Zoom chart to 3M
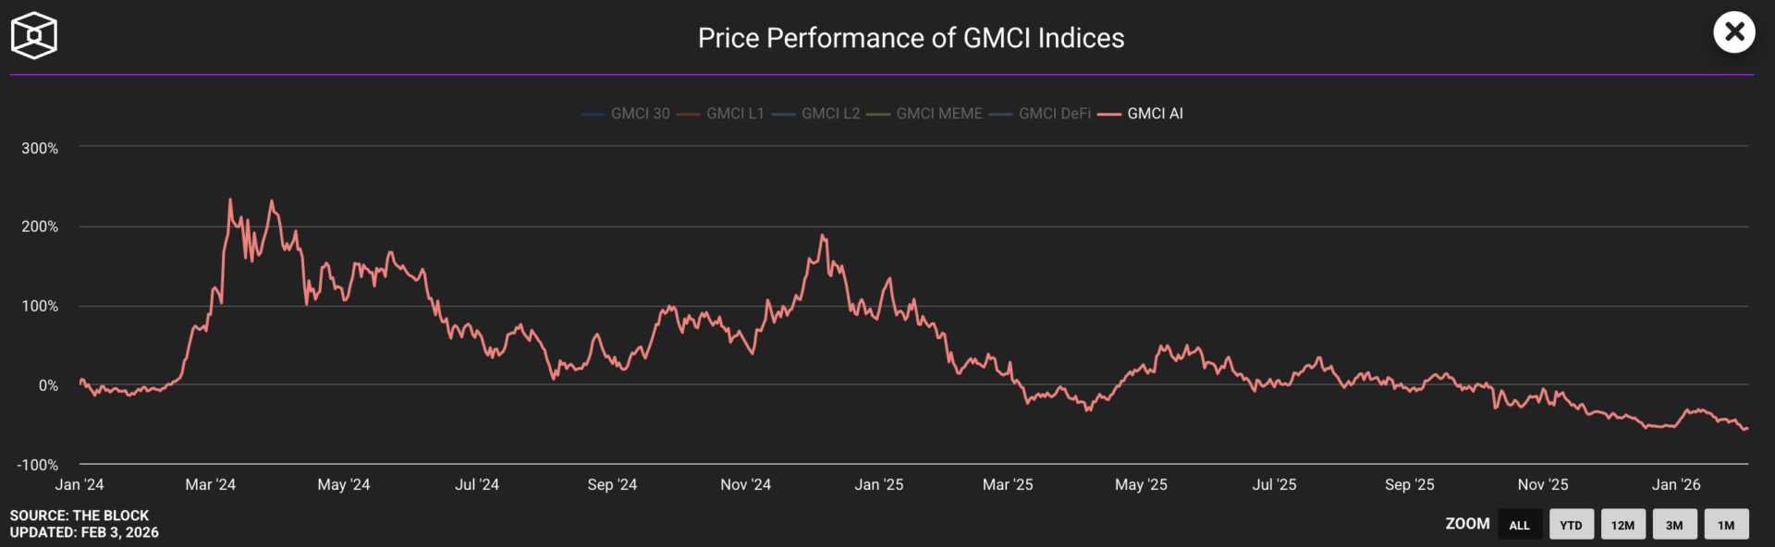The width and height of the screenshot is (1775, 547). coord(1674,525)
